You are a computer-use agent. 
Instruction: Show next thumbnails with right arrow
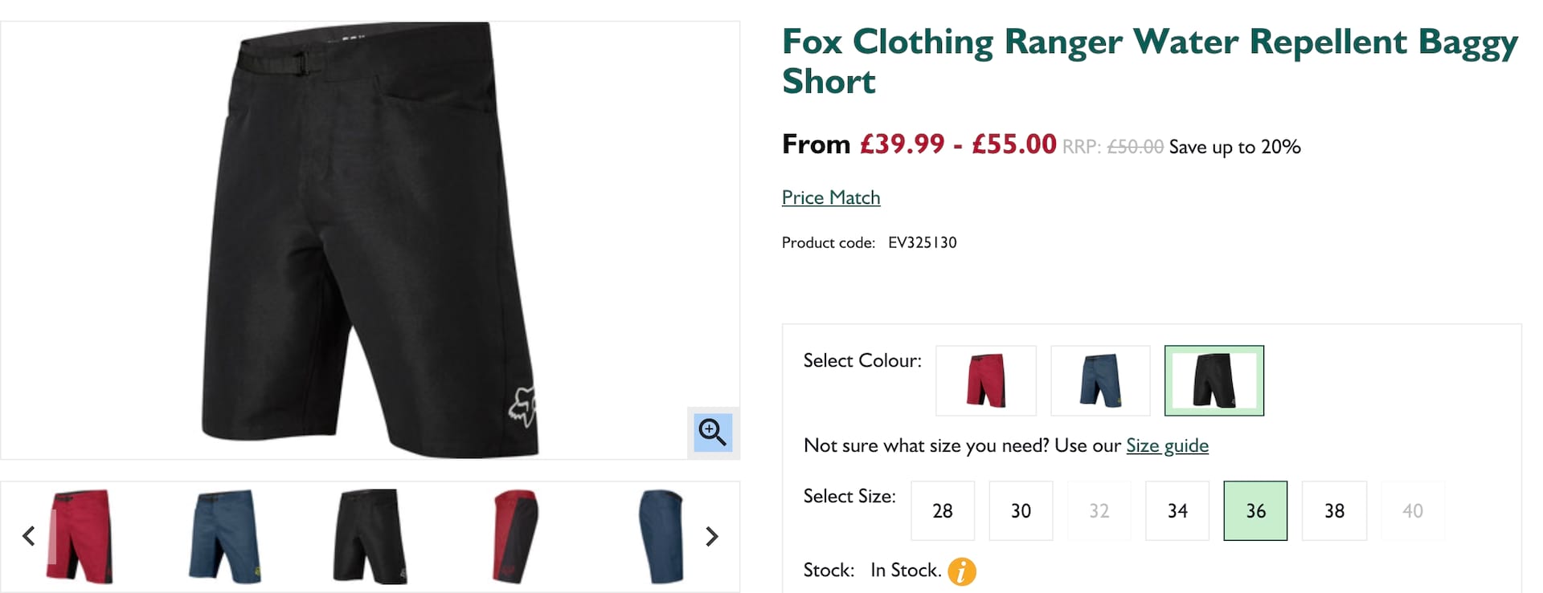click(711, 536)
